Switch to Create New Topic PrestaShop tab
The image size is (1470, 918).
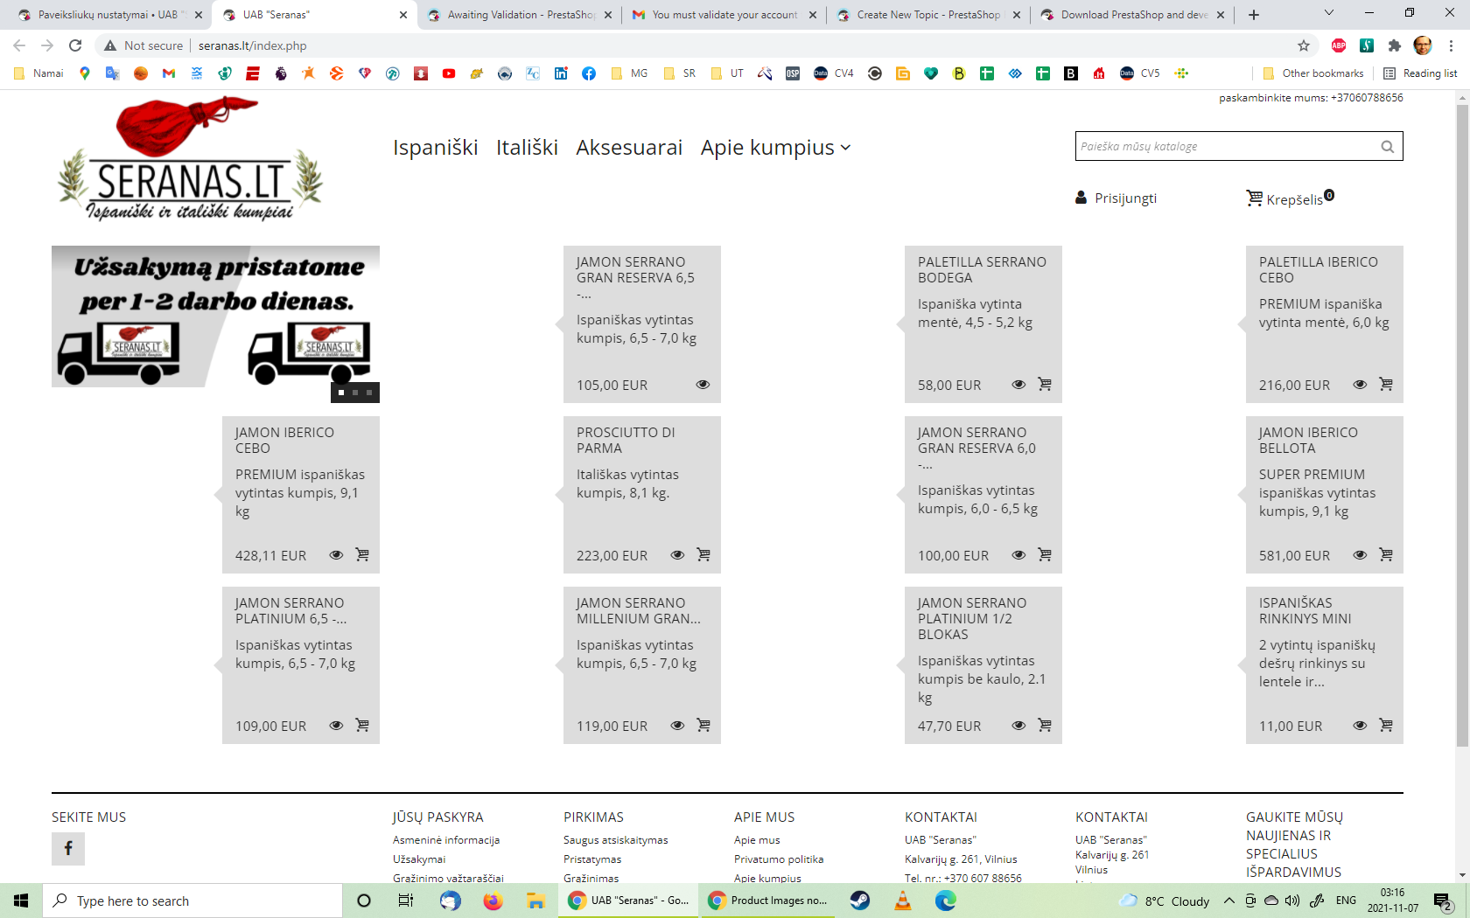tap(928, 15)
